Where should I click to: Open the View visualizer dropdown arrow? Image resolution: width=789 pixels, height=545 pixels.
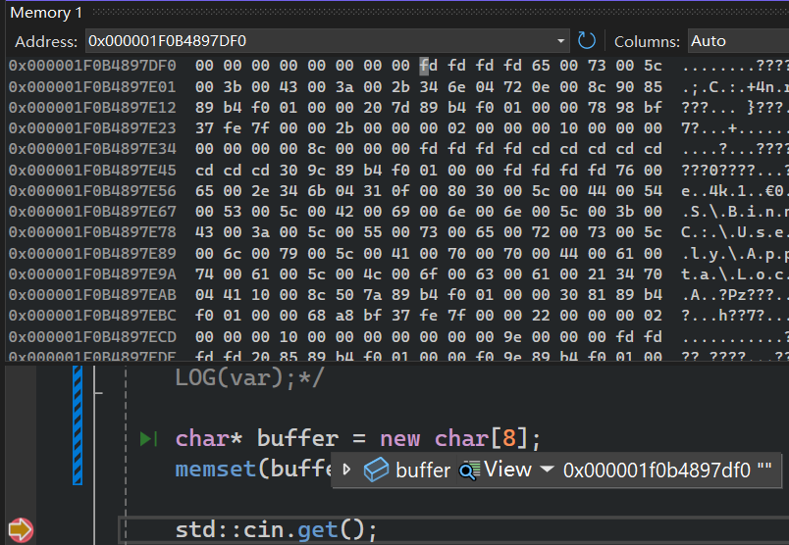547,471
